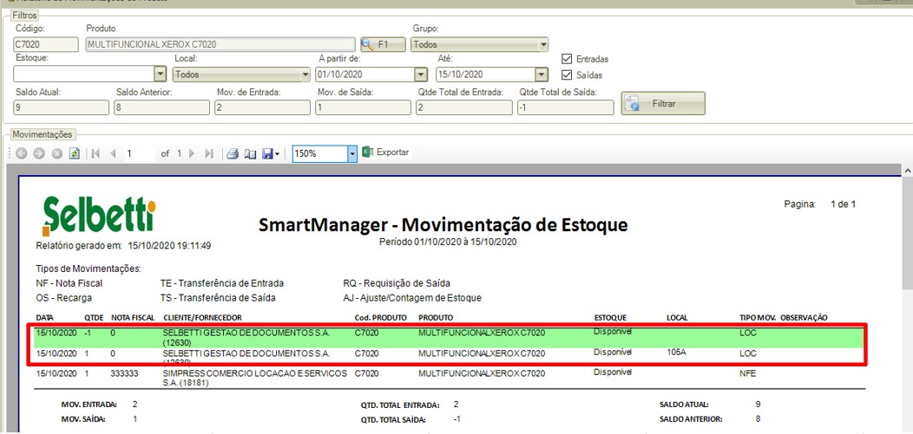Click the Código input field

click(46, 44)
